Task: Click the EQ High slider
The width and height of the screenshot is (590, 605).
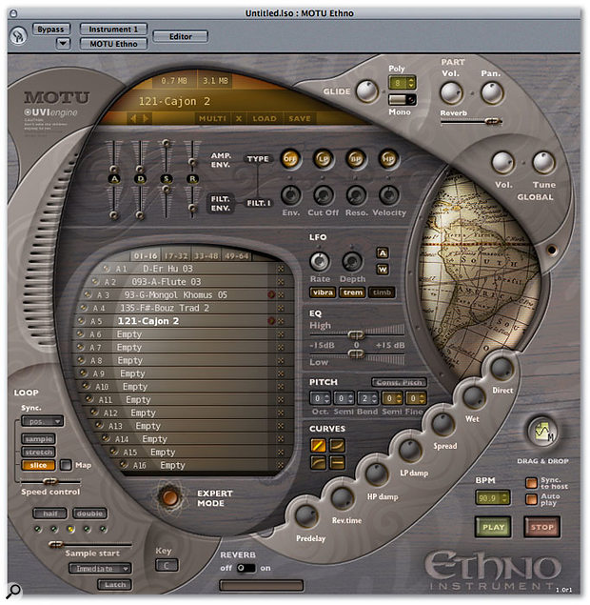Action: point(357,334)
